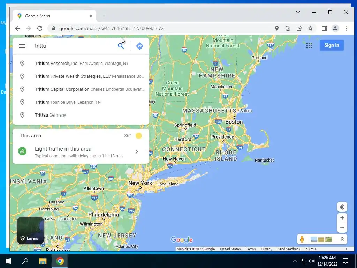Open the notifications action center

tap(345, 261)
